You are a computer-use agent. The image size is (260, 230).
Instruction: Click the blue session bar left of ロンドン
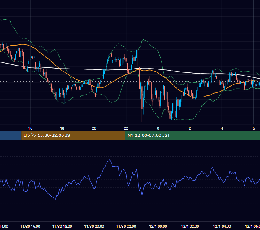tap(11, 135)
